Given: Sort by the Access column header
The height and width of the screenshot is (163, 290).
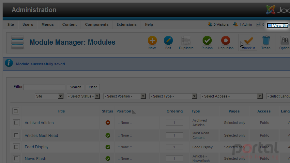Looking at the screenshot, I should tap(264, 111).
